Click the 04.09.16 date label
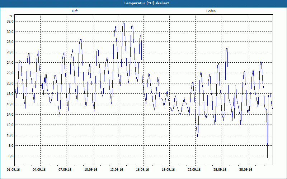 (x=39, y=170)
